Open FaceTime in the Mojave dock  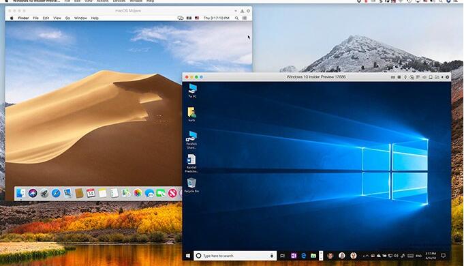(x=161, y=194)
